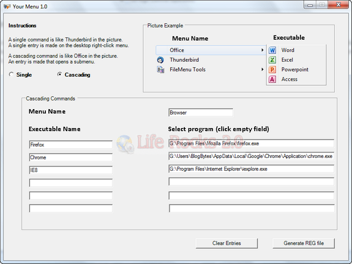Click the last empty executable name field

(x=71, y=208)
